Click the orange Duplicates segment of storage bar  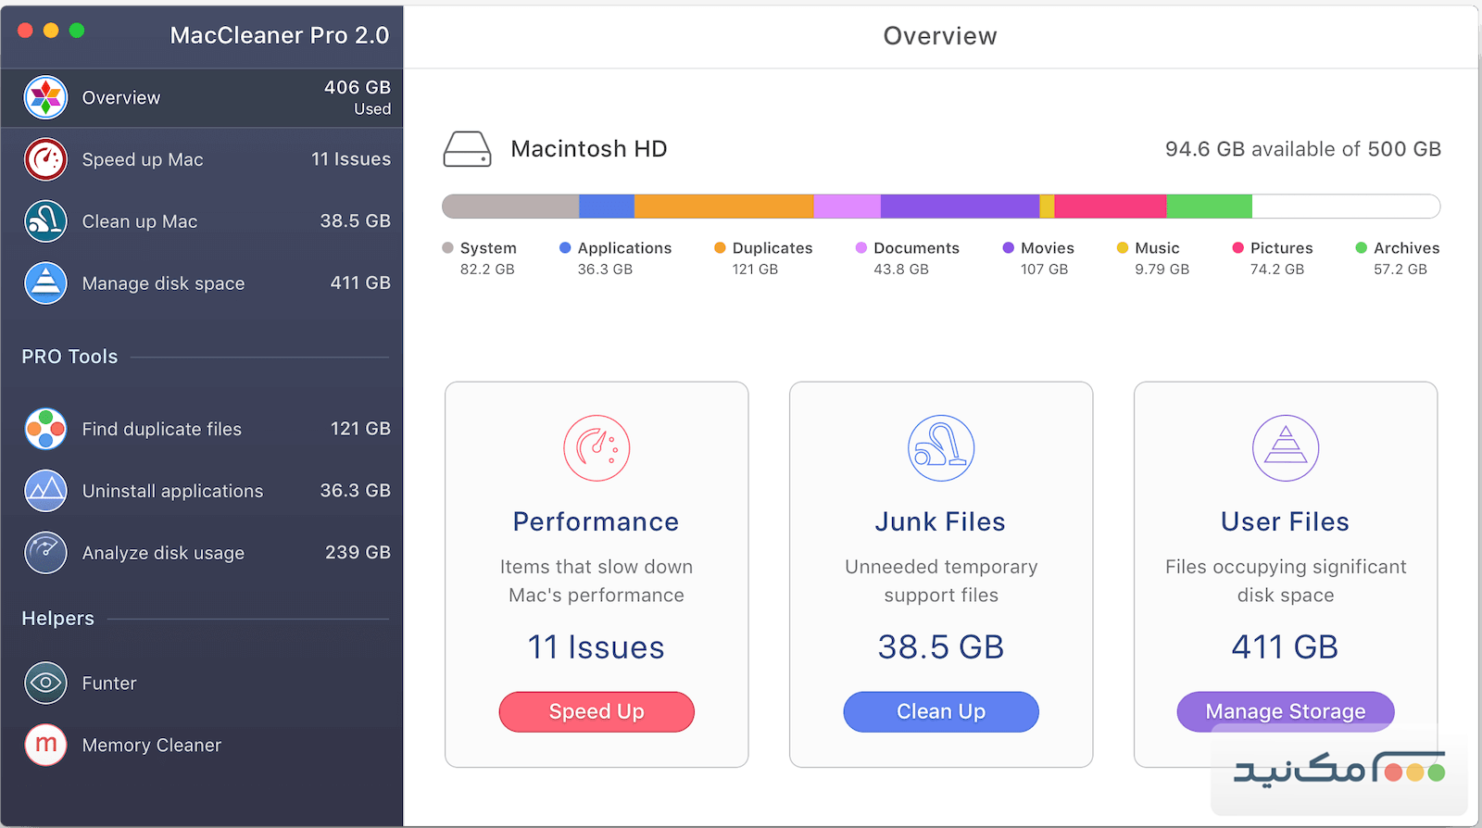tap(723, 207)
